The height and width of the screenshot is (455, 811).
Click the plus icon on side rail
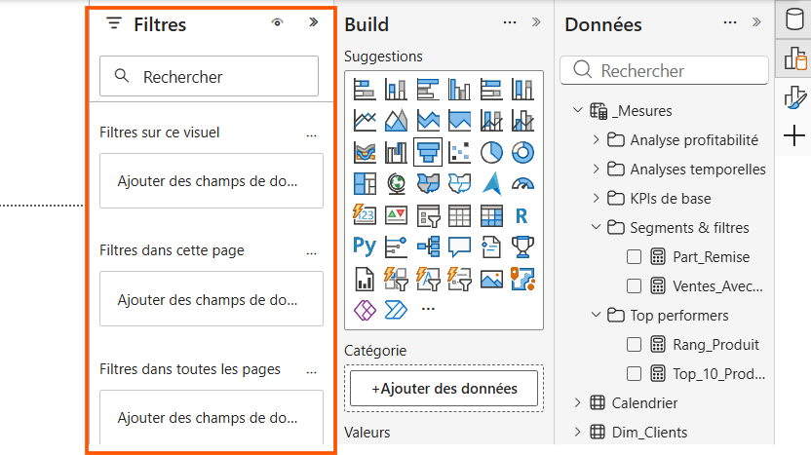pyautogui.click(x=793, y=136)
